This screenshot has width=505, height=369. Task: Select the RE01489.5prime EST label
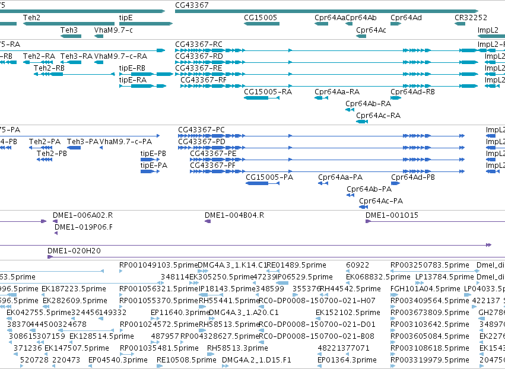click(x=297, y=265)
